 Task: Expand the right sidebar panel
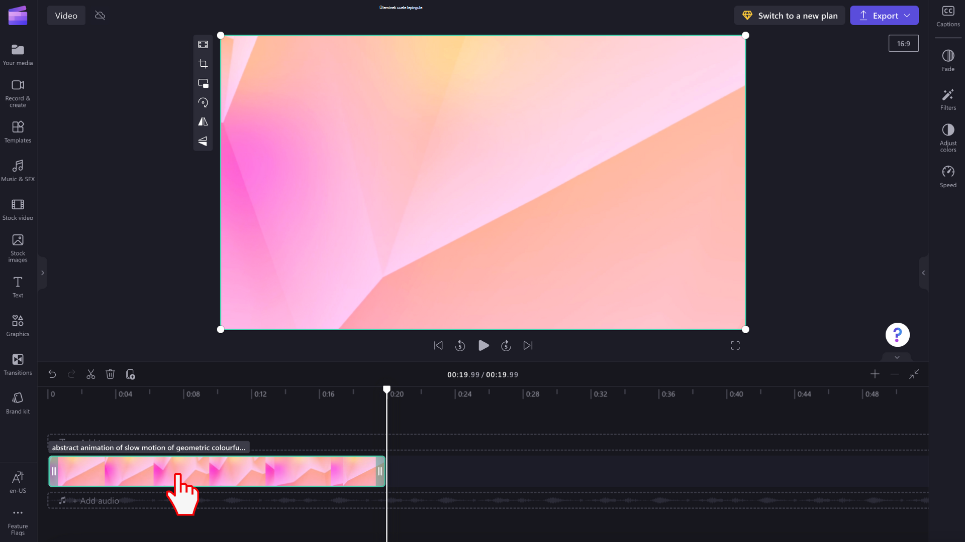coord(923,273)
